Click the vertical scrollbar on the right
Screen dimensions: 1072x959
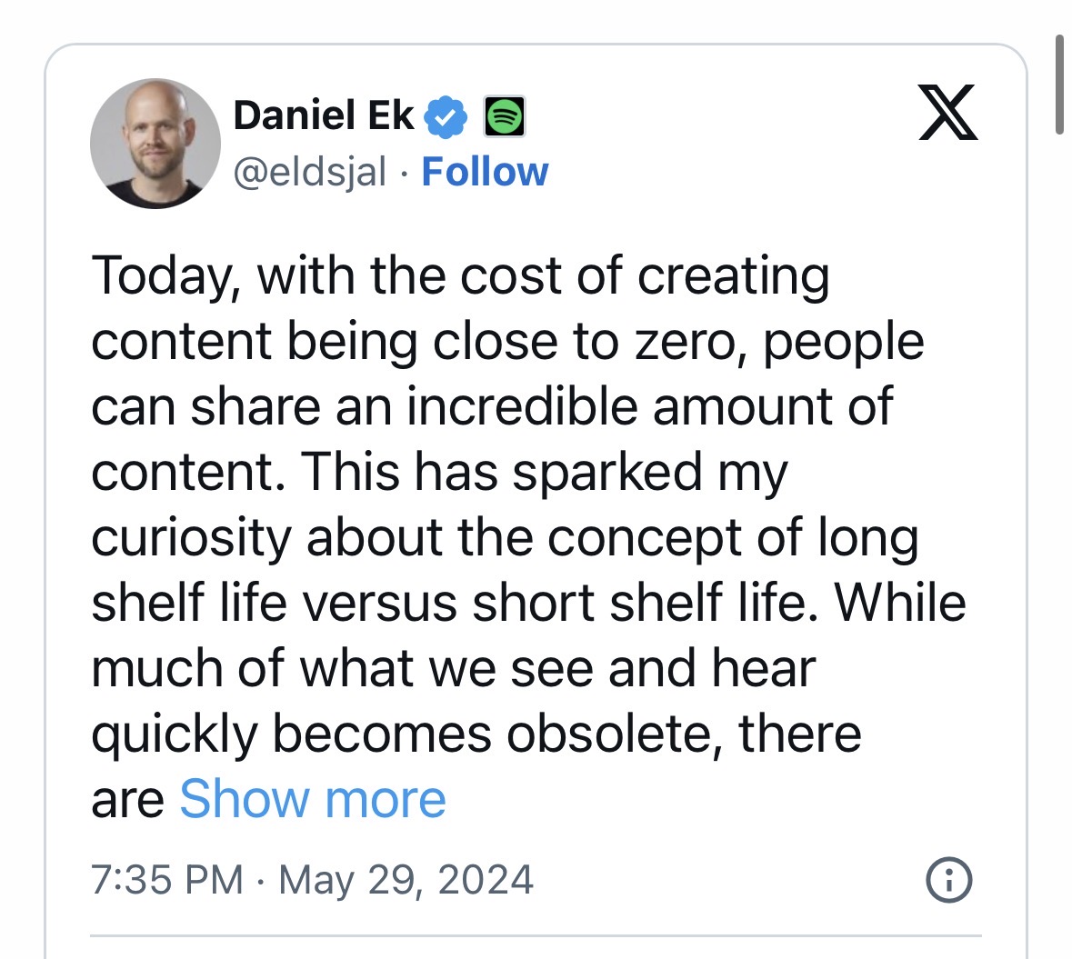[x=1059, y=85]
